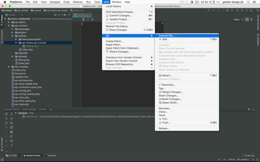
Task: Close the readme.md editor tab
Action: click(x=90, y=15)
